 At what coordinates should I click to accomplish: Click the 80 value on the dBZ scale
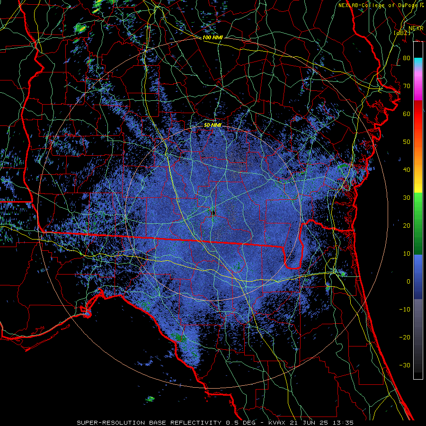click(x=407, y=58)
